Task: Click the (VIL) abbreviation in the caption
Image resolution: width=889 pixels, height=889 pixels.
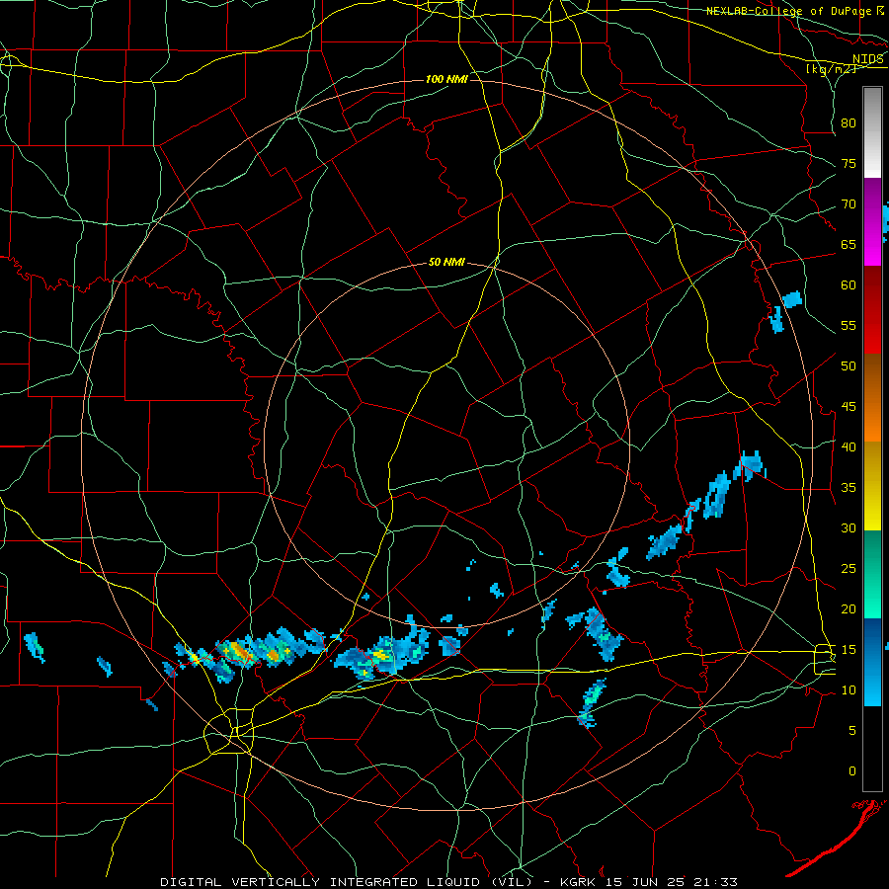Action: (x=514, y=882)
